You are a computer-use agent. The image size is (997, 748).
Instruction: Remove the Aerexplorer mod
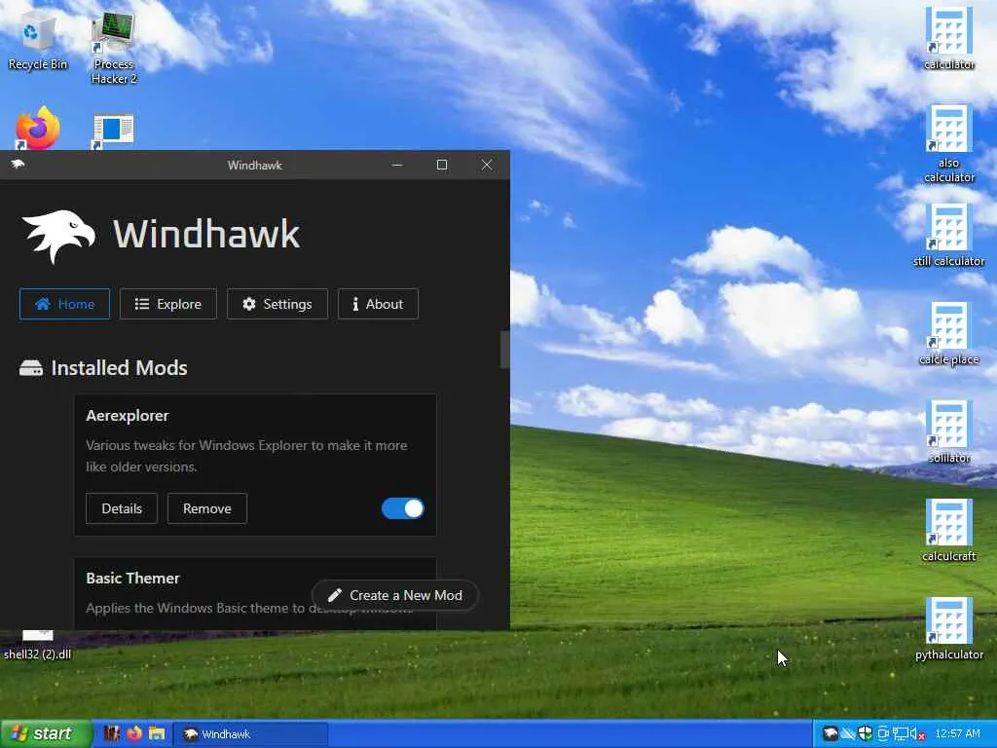[206, 508]
